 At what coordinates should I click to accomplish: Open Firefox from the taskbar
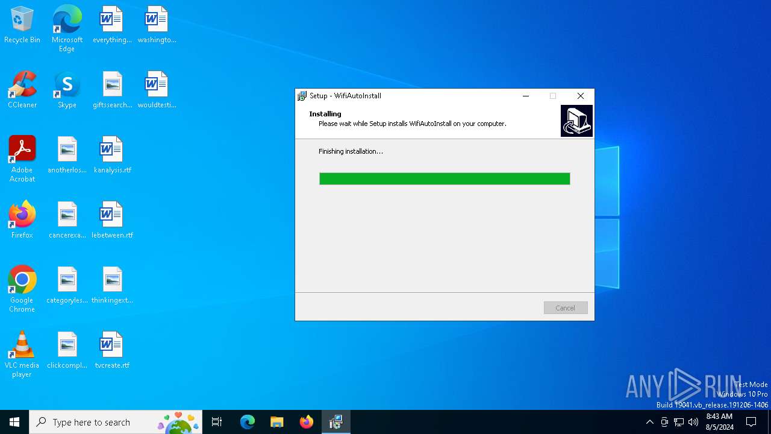tap(307, 422)
